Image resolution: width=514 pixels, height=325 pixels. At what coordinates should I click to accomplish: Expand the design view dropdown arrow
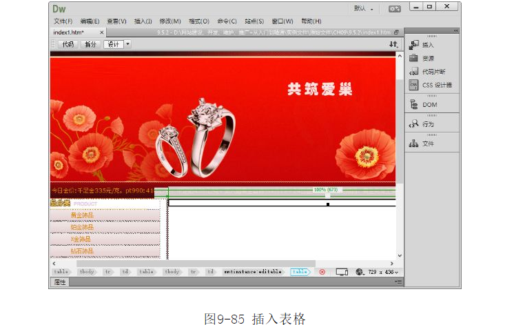[127, 44]
